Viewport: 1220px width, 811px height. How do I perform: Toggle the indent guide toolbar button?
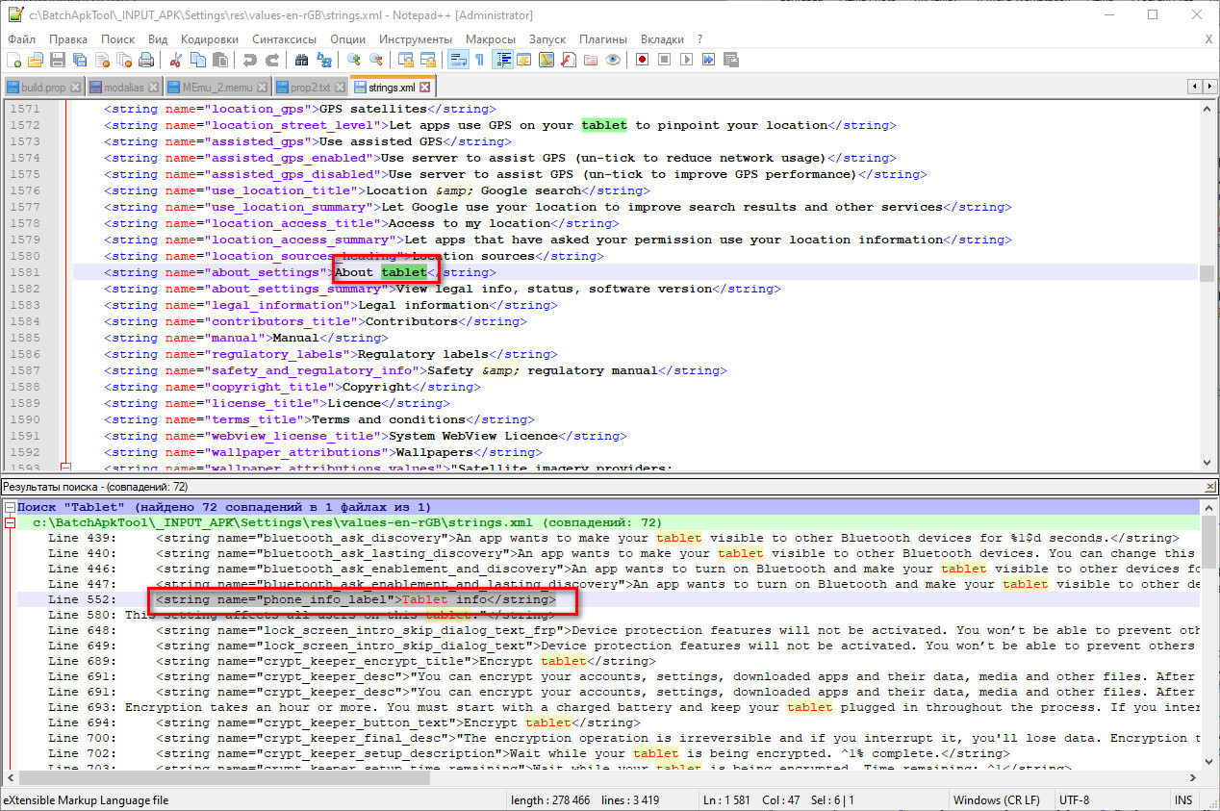pos(502,60)
